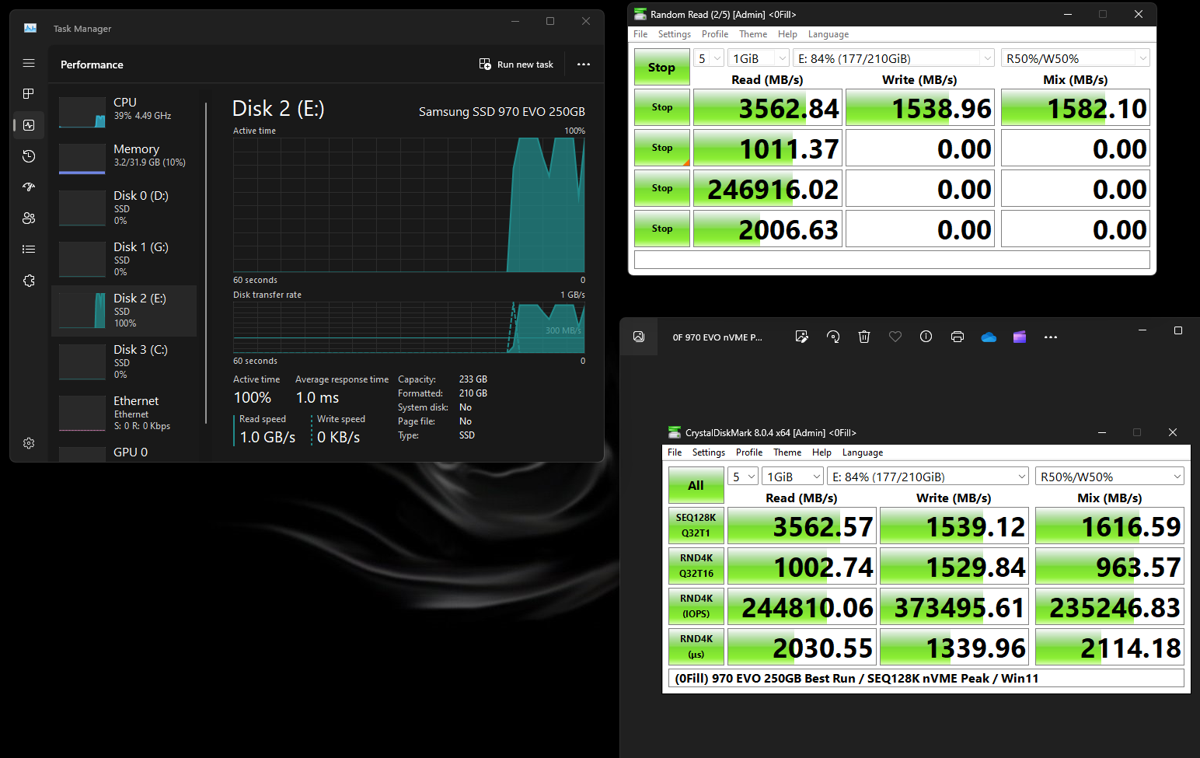This screenshot has height=758, width=1200.
Task: Click the 0F 970 EVO nVME file name
Action: click(717, 337)
